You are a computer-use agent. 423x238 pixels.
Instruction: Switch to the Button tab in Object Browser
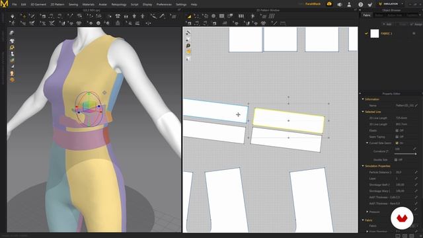tap(379, 15)
